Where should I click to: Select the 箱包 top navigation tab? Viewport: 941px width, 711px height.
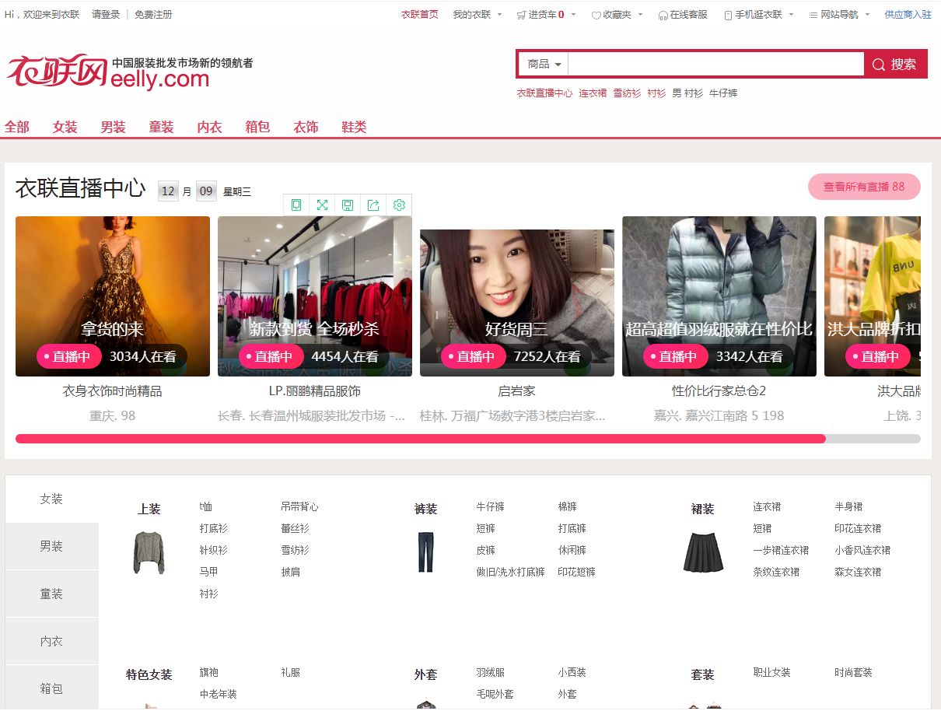[257, 127]
